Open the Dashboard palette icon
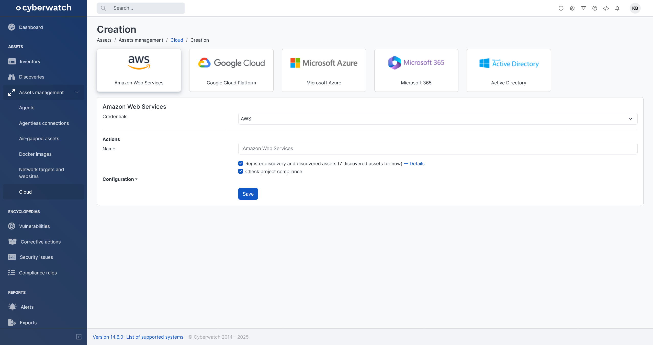This screenshot has height=345, width=653. (12, 27)
